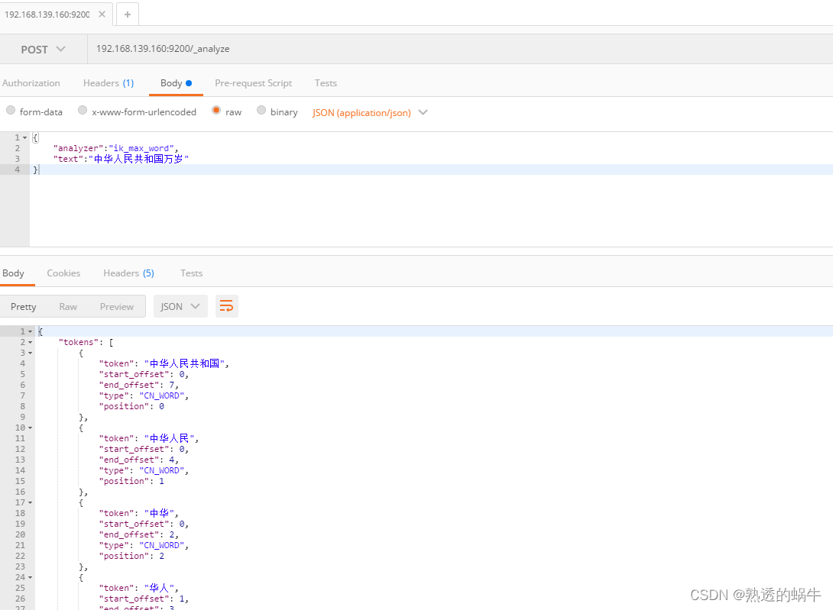The width and height of the screenshot is (833, 610).
Task: Open the POST method dropdown
Action: click(x=44, y=50)
